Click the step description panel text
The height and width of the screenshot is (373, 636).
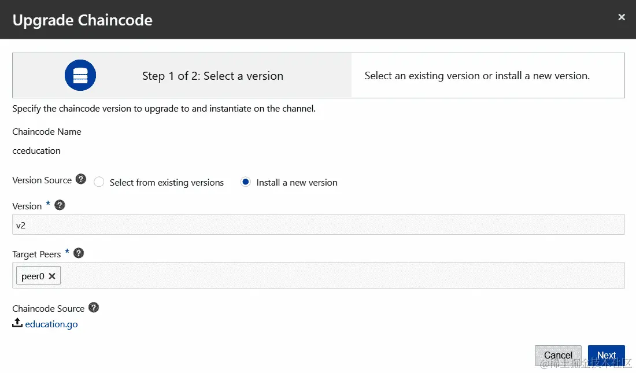pyautogui.click(x=477, y=76)
